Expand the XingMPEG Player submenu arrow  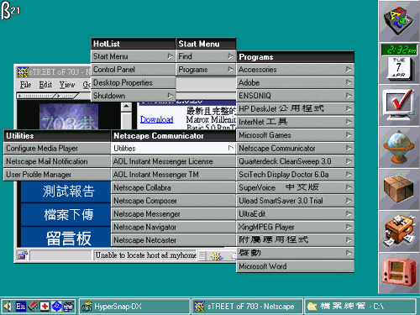pyautogui.click(x=349, y=227)
